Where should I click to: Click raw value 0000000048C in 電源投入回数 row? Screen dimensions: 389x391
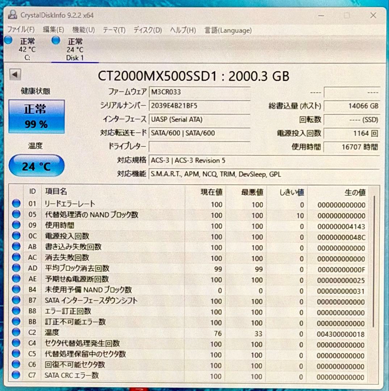[341, 237]
